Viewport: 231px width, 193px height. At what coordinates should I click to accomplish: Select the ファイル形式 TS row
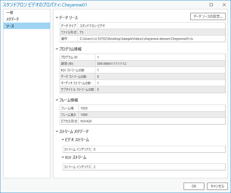(x=143, y=32)
